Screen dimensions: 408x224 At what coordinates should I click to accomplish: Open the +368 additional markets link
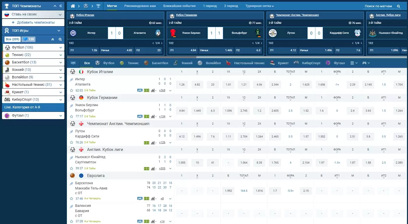coord(162,90)
